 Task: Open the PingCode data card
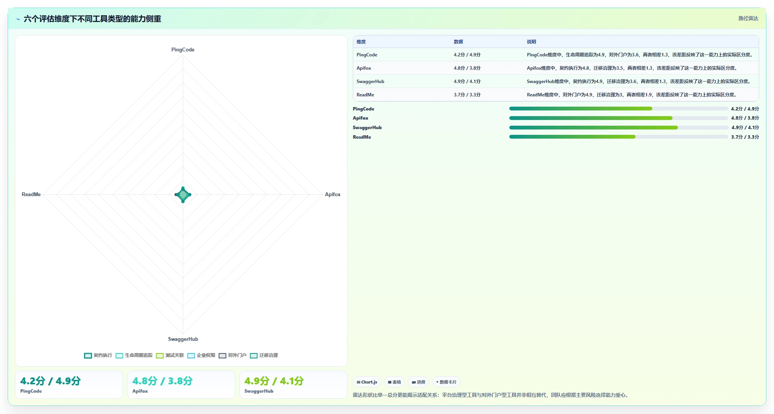click(x=69, y=385)
